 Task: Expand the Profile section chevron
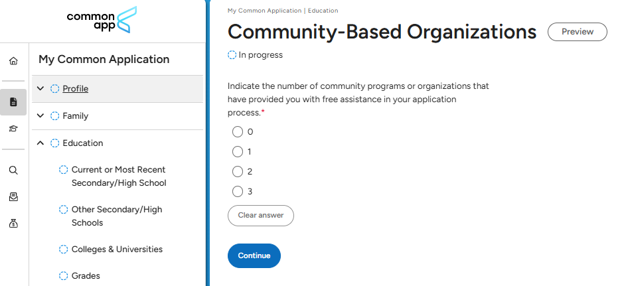pyautogui.click(x=41, y=88)
